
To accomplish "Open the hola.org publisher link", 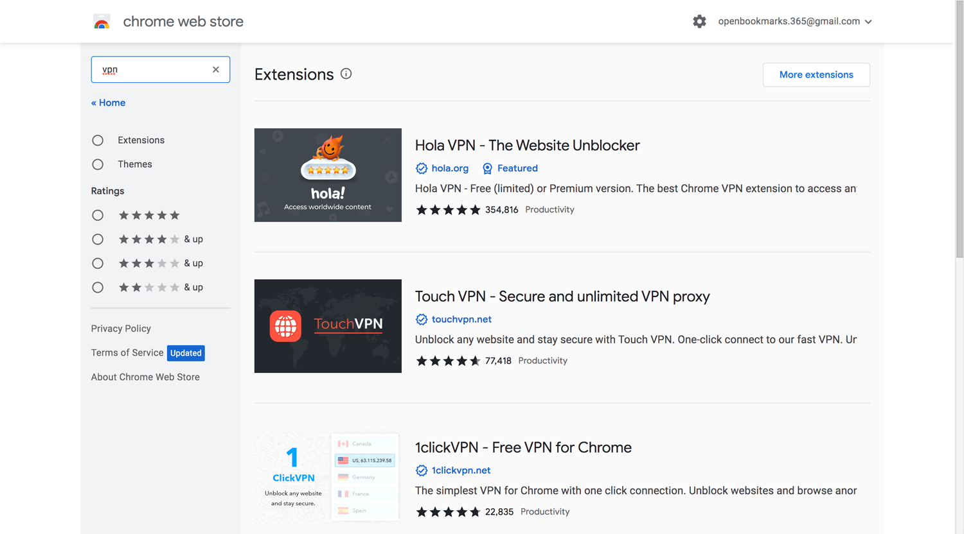I will pyautogui.click(x=450, y=168).
